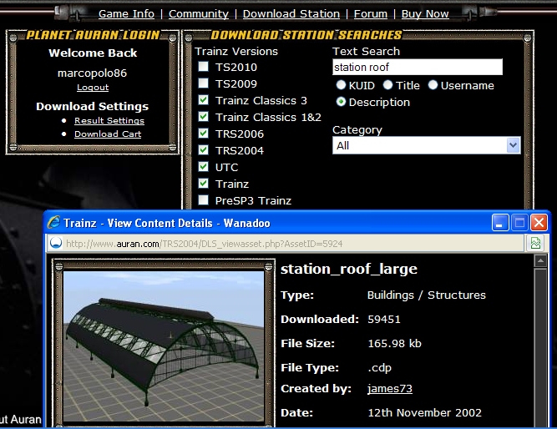This screenshot has height=429, width=557.
Task: Uncheck the Trainz Classics 3 checkbox
Action: click(203, 100)
